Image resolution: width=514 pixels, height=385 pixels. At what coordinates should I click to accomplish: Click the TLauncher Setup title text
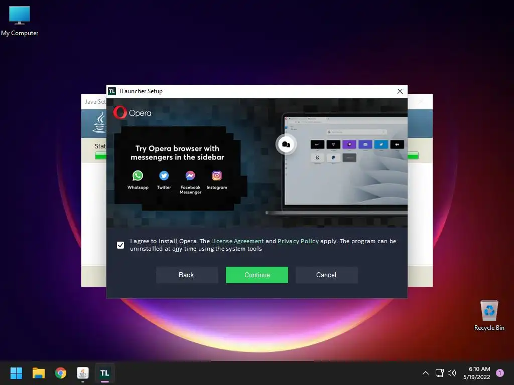(x=141, y=91)
